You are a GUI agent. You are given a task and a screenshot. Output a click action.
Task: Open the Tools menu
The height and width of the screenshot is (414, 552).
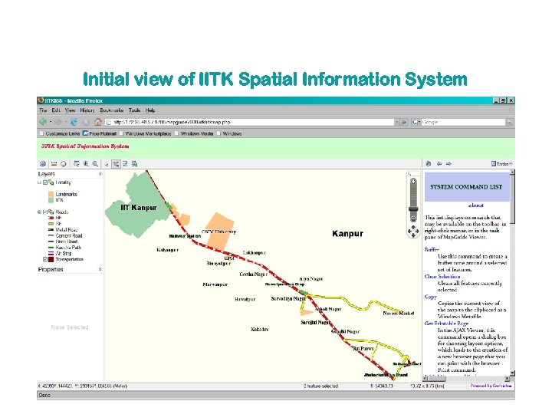click(x=134, y=110)
